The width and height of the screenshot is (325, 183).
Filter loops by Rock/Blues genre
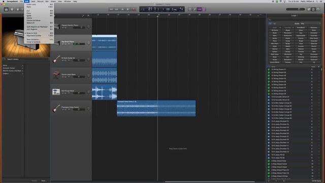point(301,27)
